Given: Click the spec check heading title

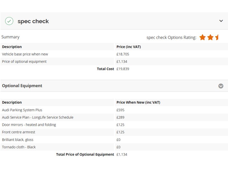Looking at the screenshot, I should click(x=33, y=21).
